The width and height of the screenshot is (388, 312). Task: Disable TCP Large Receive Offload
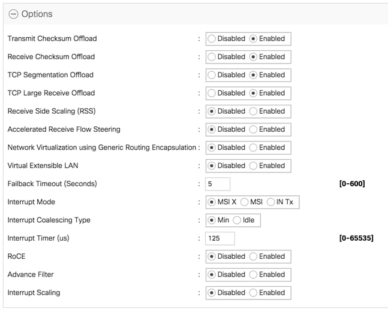(212, 93)
